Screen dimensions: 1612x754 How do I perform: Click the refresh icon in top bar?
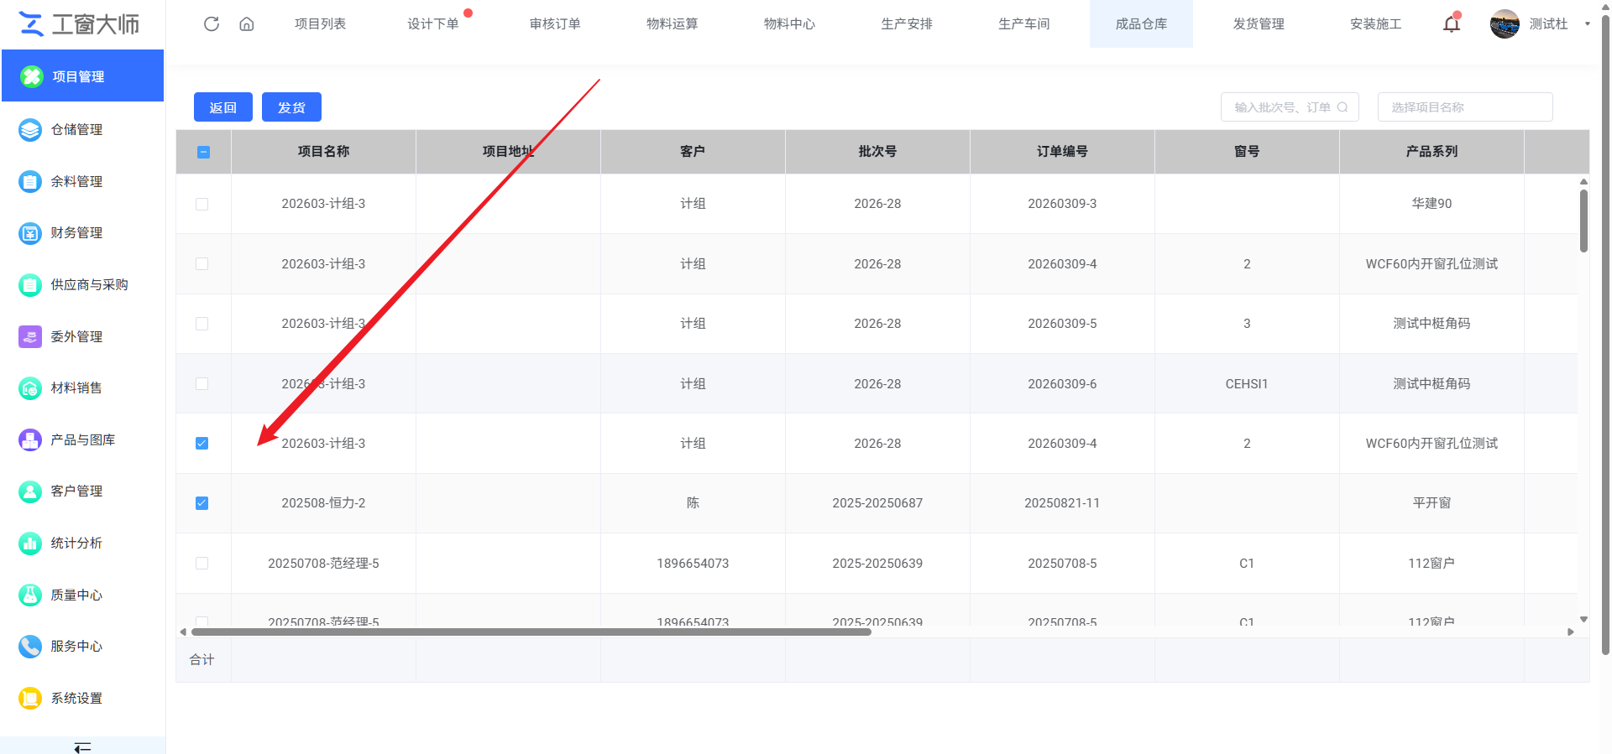212,24
